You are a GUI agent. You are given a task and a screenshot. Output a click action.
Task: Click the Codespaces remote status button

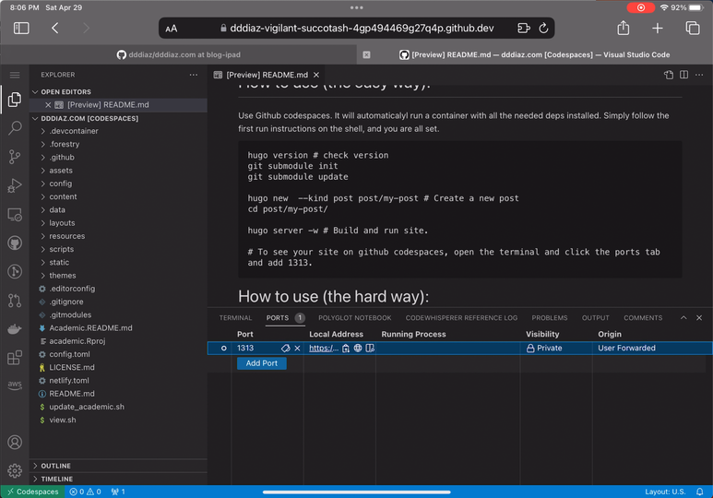30,492
